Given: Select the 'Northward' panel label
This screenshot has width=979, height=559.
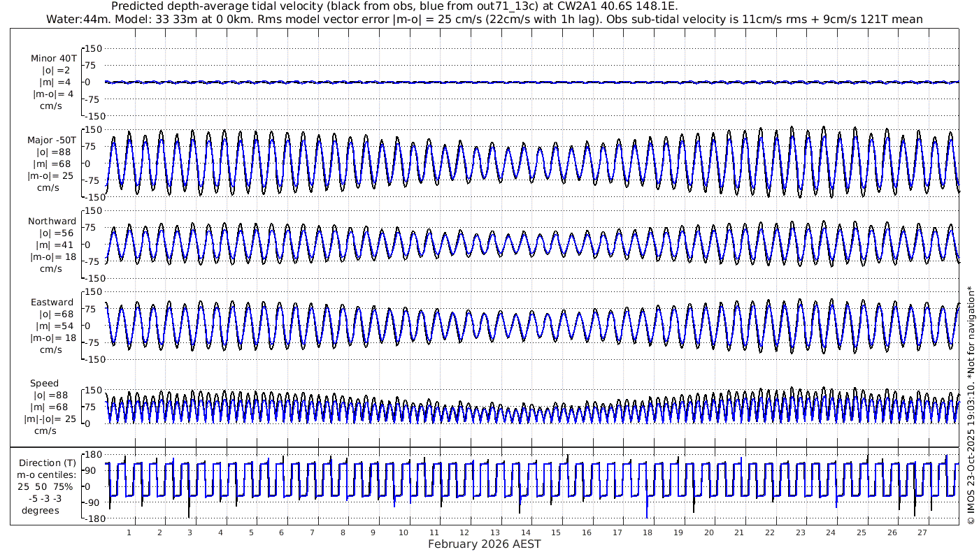Looking at the screenshot, I should coord(52,222).
